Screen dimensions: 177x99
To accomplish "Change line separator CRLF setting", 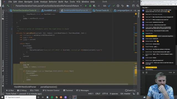I will [x=98, y=94].
